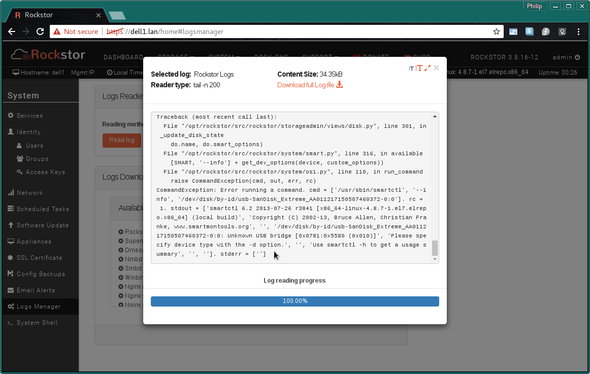The image size is (590, 374).
Task: Click the Rockstor logo
Action: click(x=48, y=55)
